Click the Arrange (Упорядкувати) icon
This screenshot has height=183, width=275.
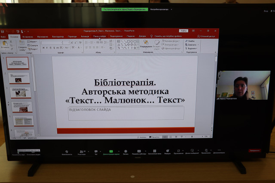point(146,42)
